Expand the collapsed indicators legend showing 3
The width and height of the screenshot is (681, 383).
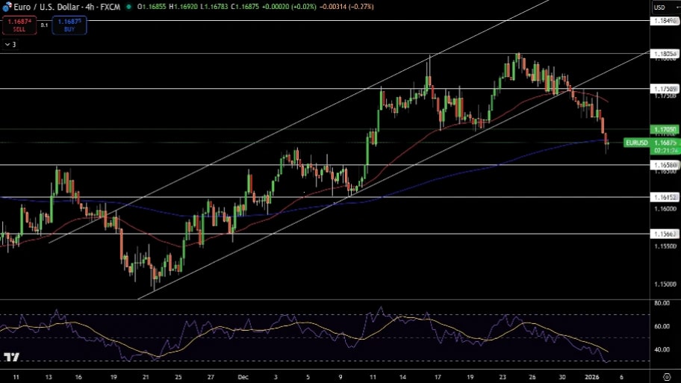point(10,45)
